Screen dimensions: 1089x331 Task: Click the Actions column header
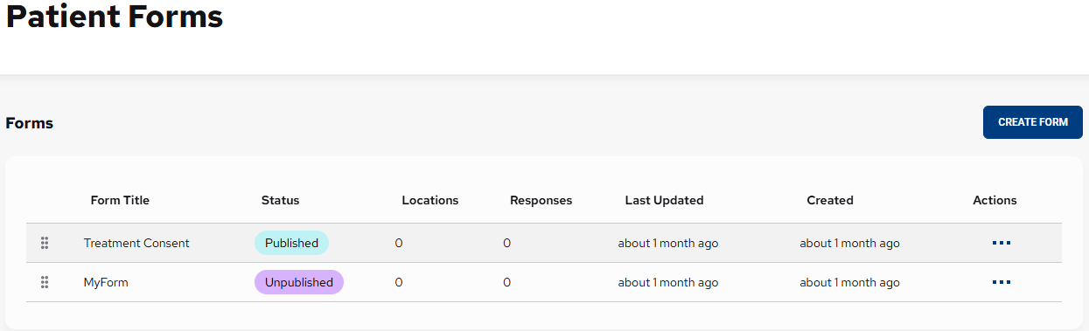995,200
